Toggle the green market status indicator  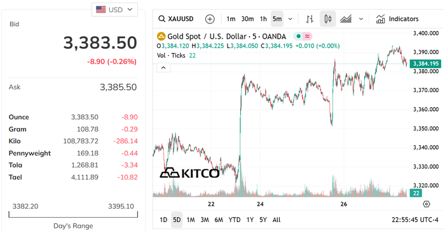(298, 36)
